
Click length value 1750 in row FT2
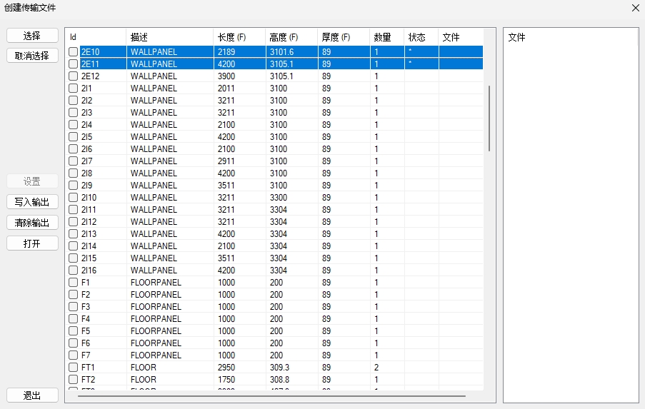(226, 380)
